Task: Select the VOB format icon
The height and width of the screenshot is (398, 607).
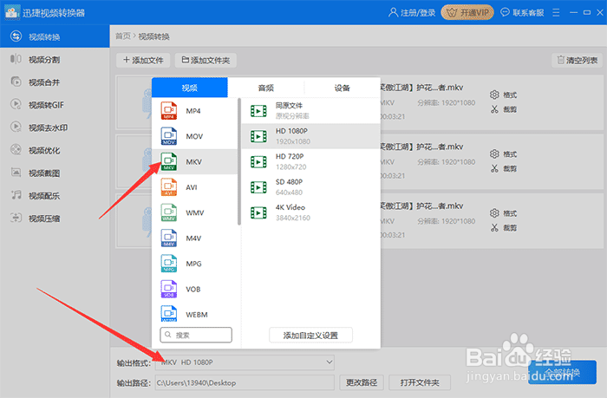Action: (169, 290)
